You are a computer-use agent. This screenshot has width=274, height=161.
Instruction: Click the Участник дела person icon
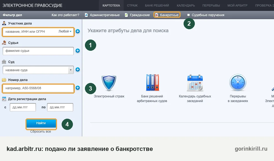[x=4, y=23]
